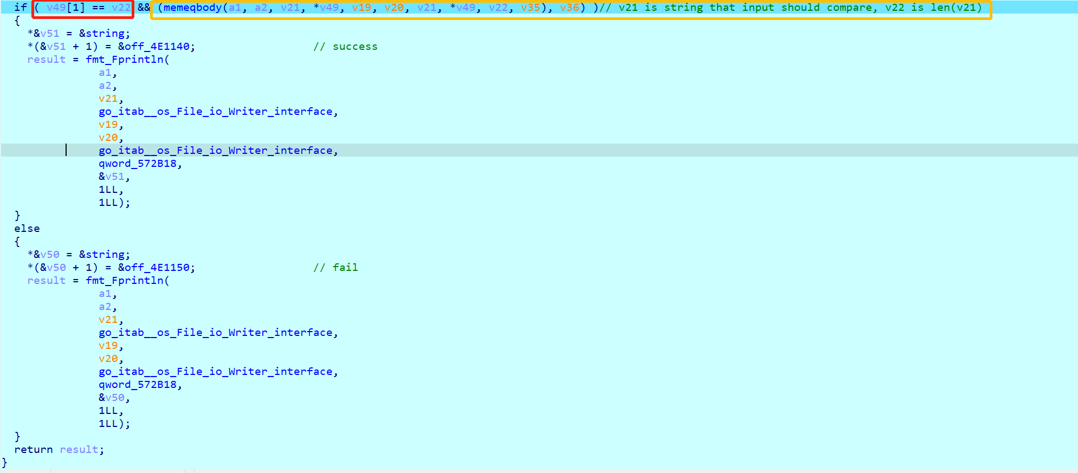Click the comment about v21 string compare
Screen dimensions: 1078x473
tap(790, 8)
